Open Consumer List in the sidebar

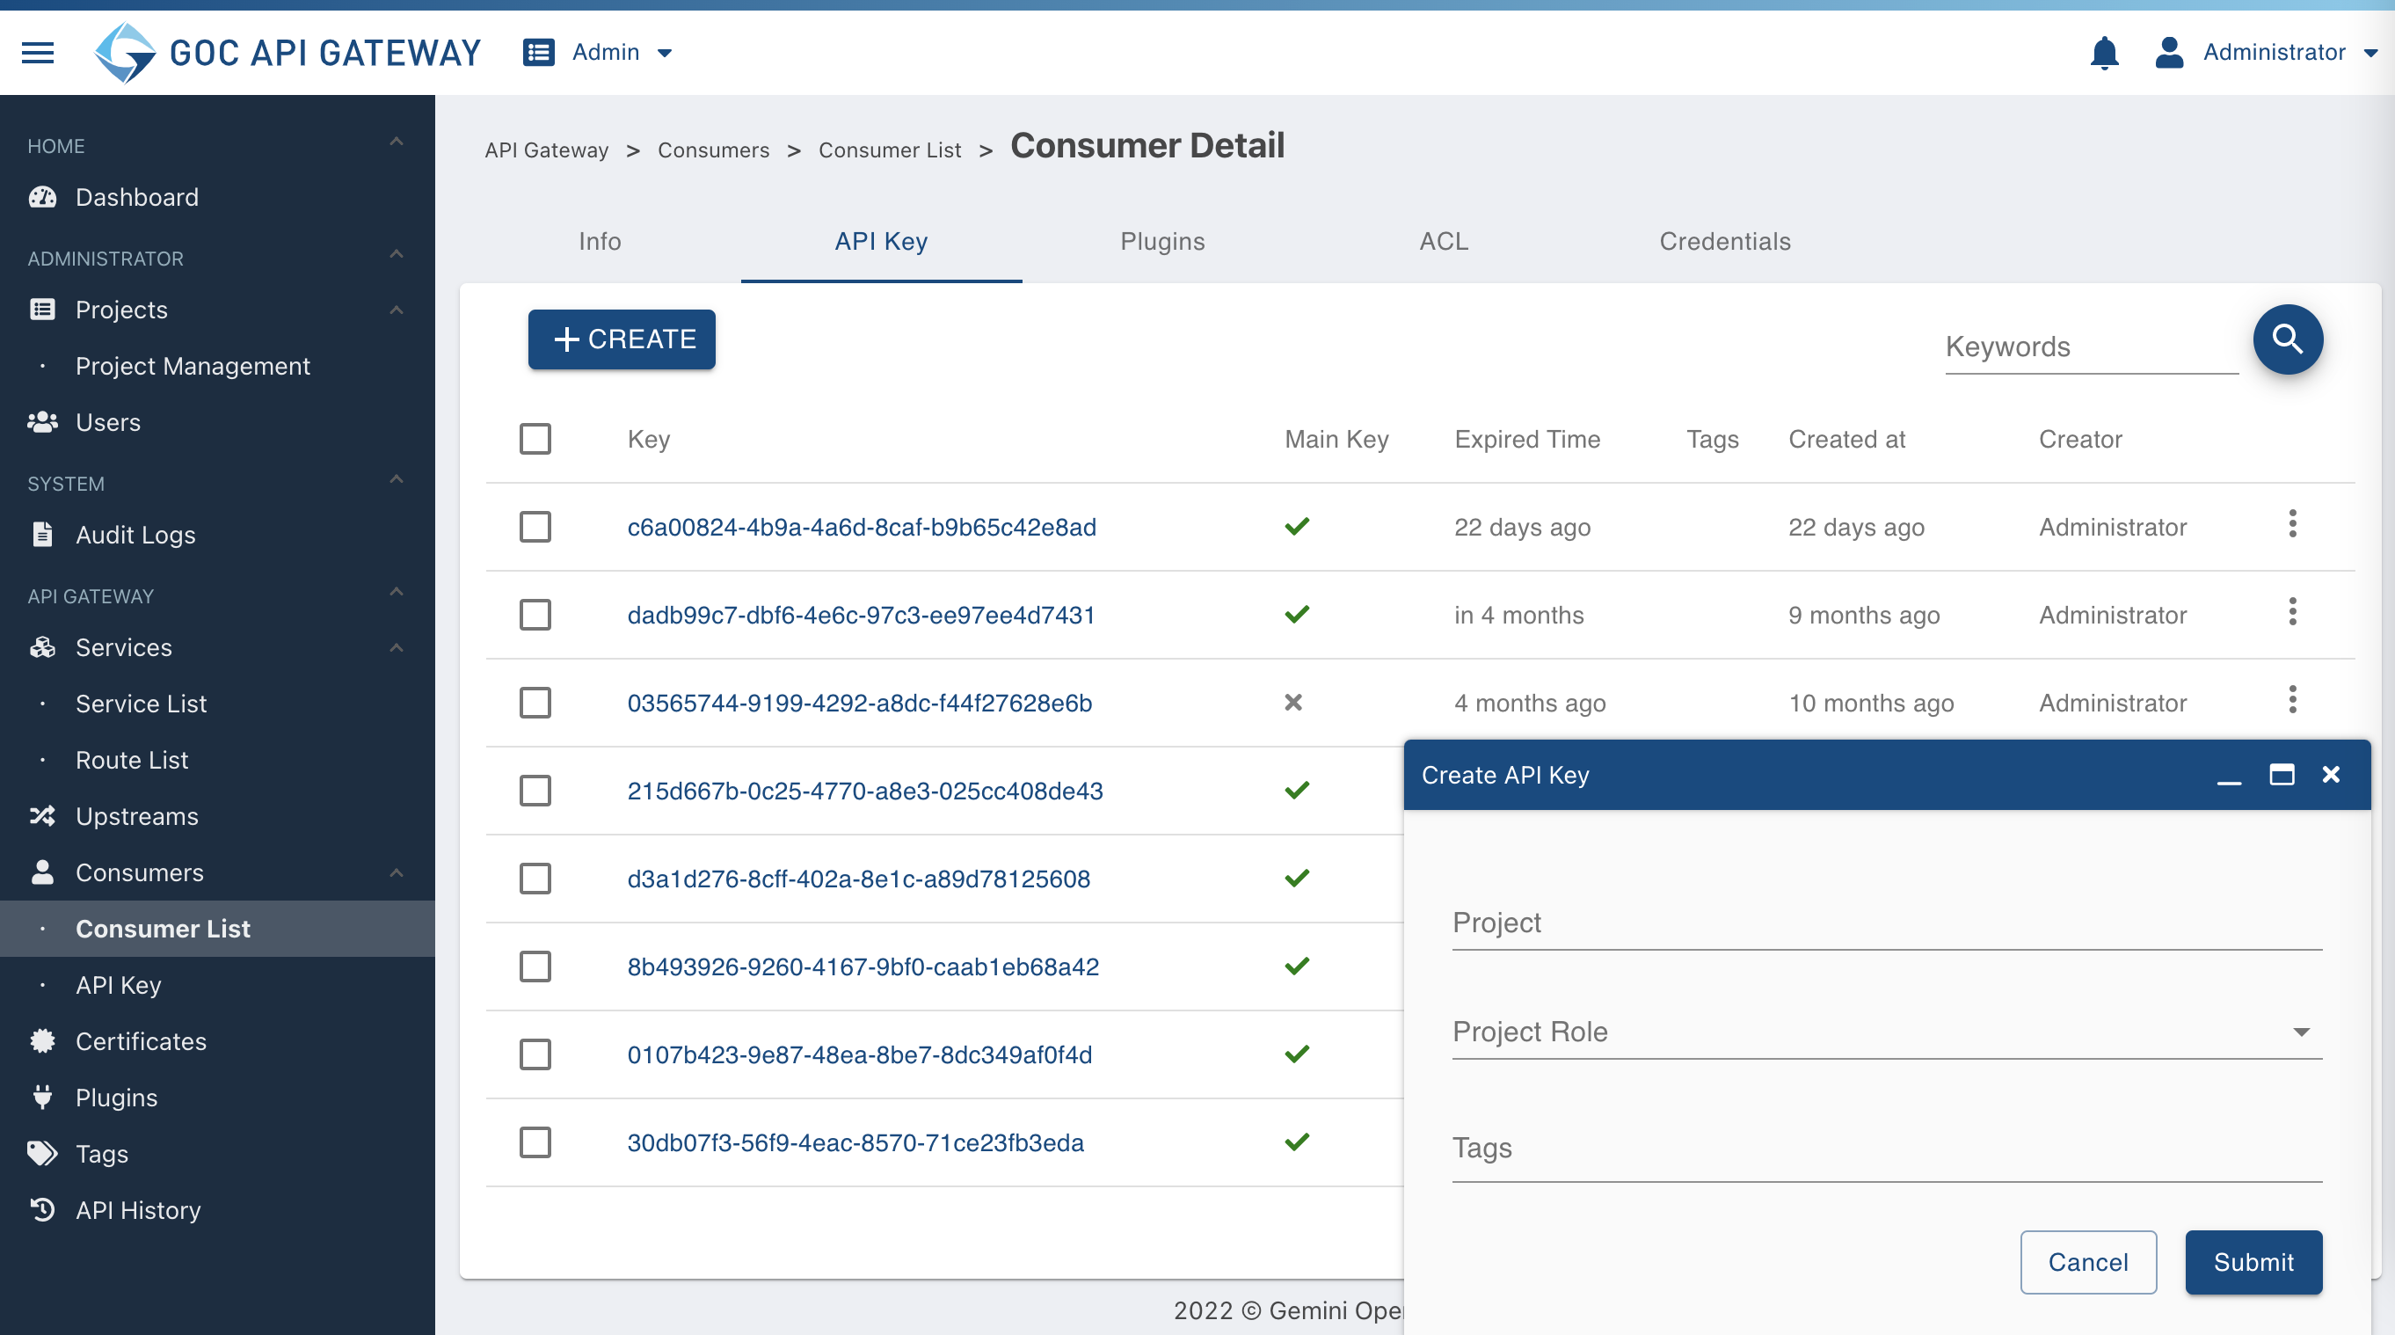(x=217, y=929)
